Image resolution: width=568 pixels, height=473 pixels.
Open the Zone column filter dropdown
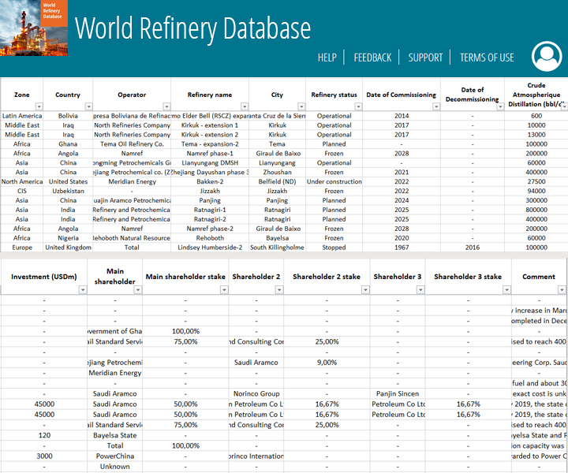tap(38, 106)
